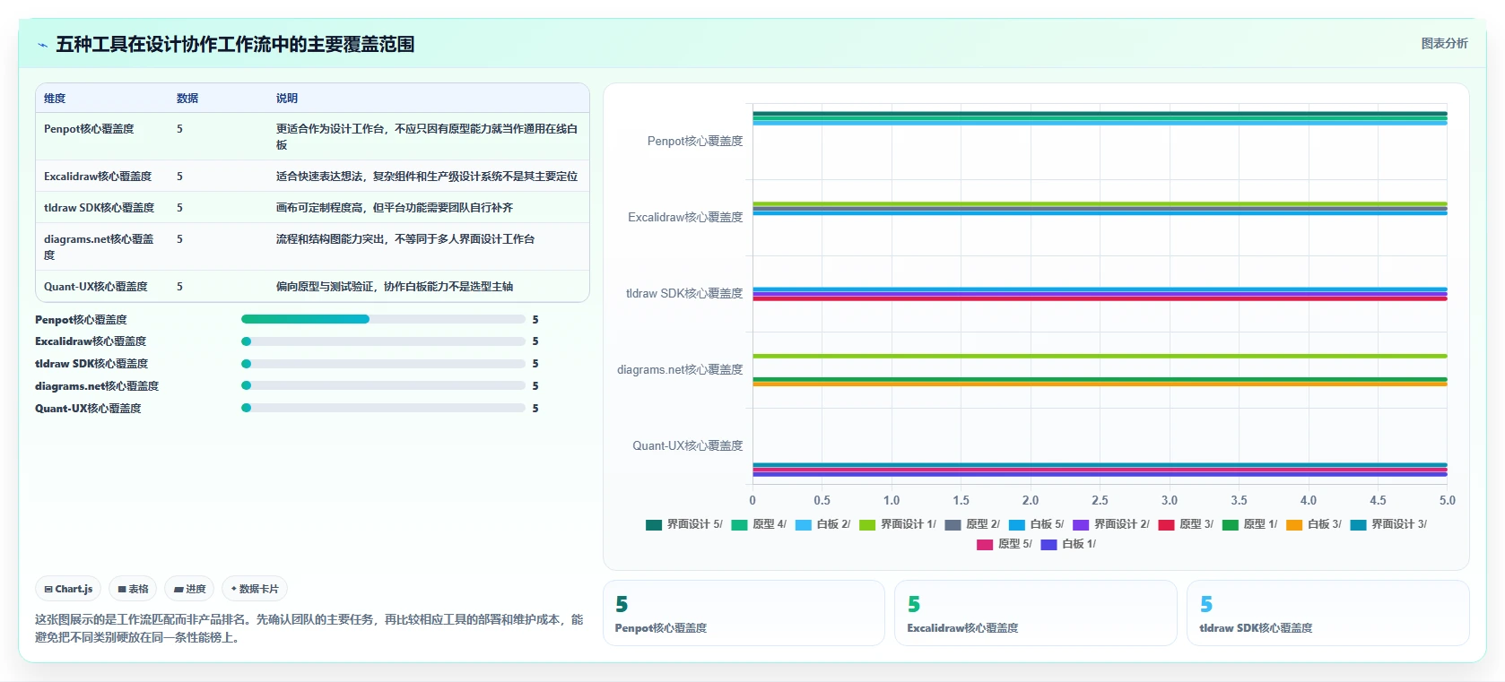Image resolution: width=1505 pixels, height=682 pixels.
Task: Select the 数据卡片 tag chip
Action: point(255,589)
